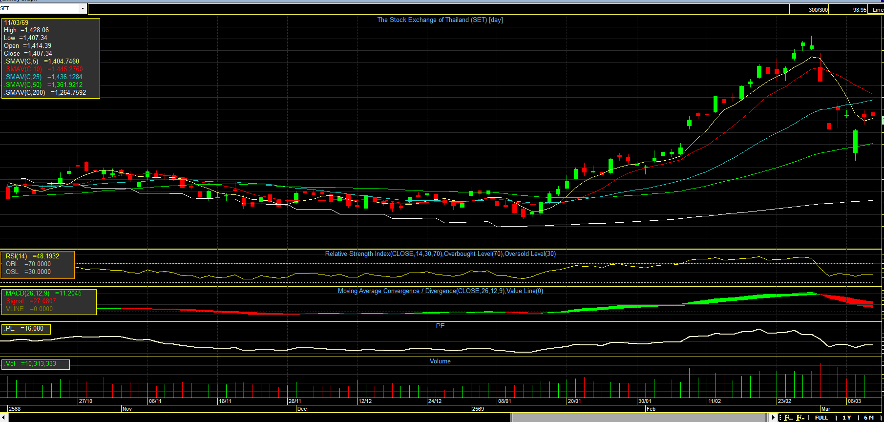
Task: Click the MACD(26,12,9) =11.2045 reading
Action: (x=43, y=294)
